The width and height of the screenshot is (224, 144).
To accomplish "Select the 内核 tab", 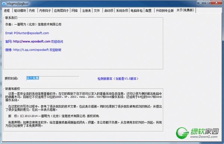I will click(32, 10).
